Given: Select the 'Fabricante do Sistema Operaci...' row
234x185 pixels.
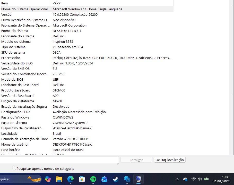Looking at the screenshot, I should pos(87,25).
